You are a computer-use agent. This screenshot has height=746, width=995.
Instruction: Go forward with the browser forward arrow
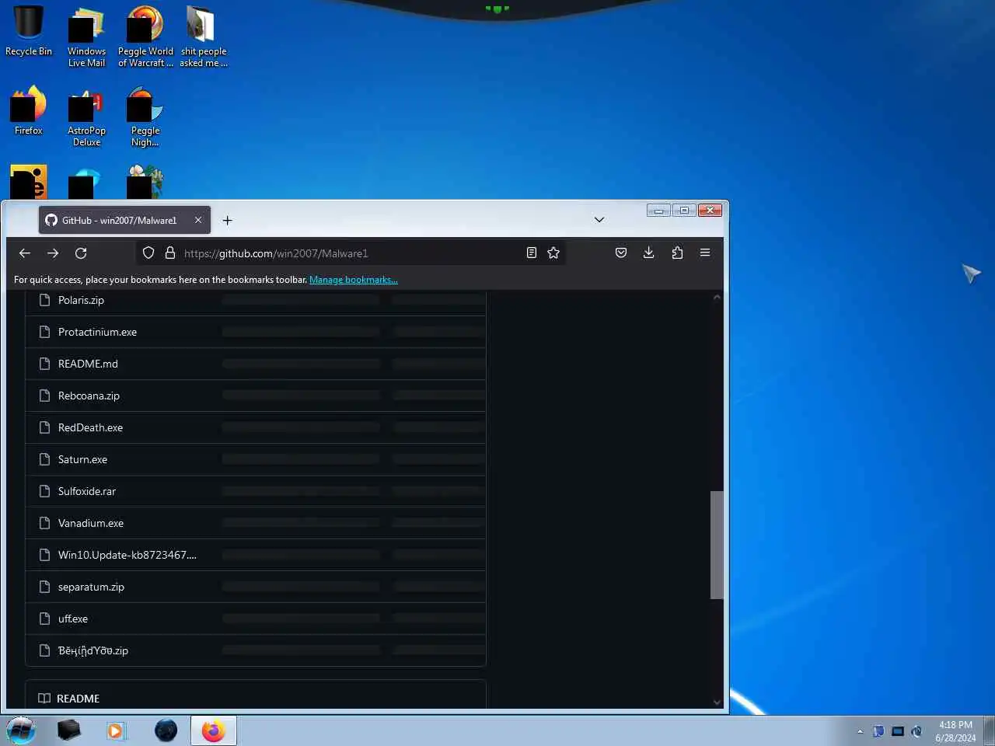53,253
